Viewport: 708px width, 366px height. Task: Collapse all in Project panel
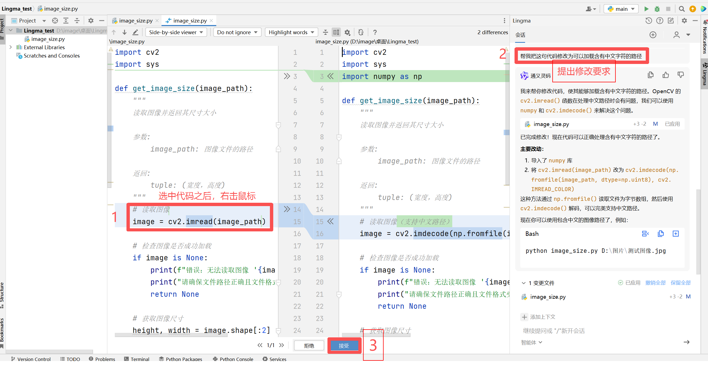point(77,21)
